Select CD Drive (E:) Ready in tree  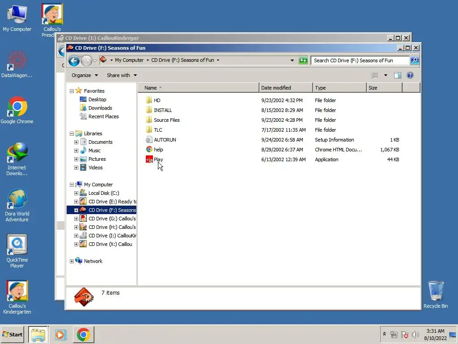pos(112,202)
